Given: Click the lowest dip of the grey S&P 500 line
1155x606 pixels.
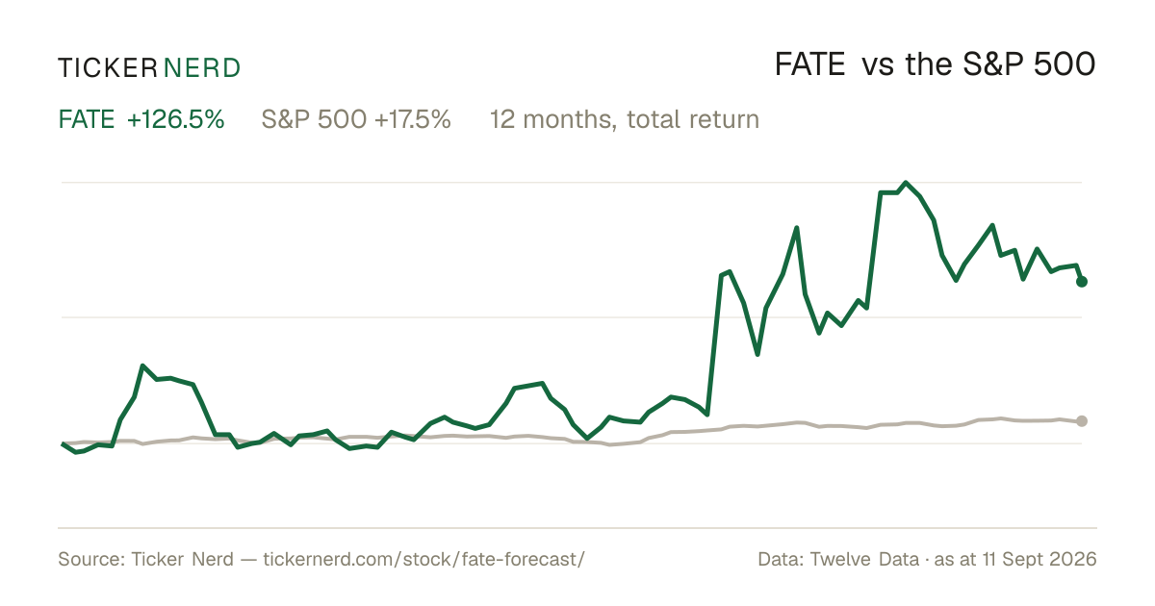Looking at the screenshot, I should pos(608,445).
